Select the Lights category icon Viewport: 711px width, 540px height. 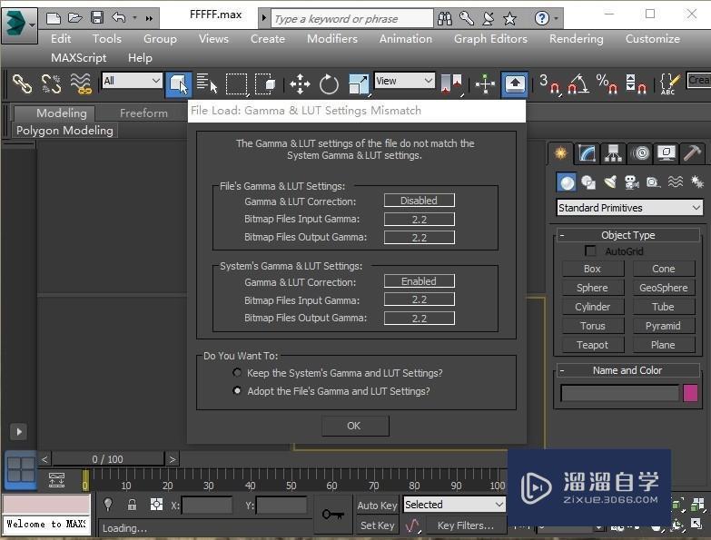pyautogui.click(x=610, y=182)
